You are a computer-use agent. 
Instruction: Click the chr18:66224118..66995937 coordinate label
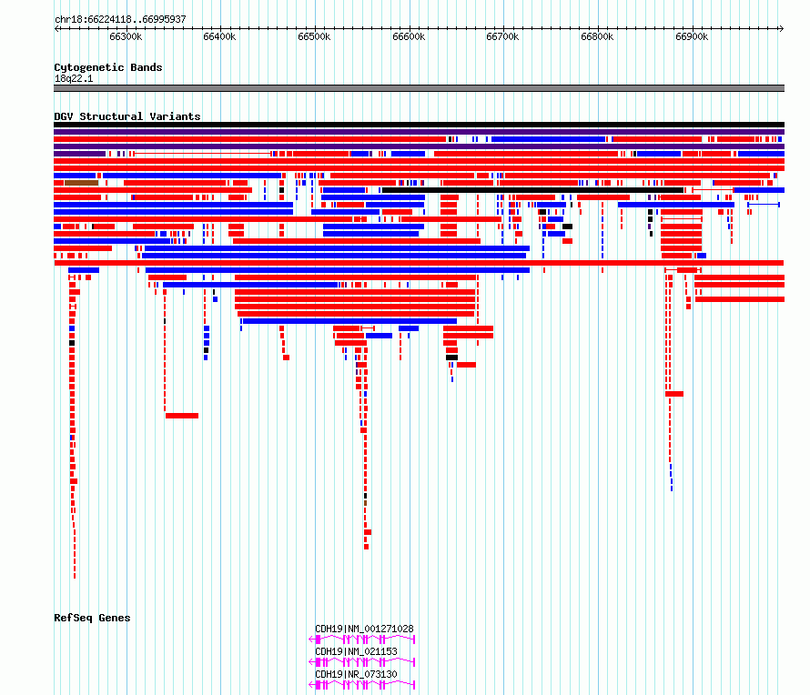coord(120,19)
